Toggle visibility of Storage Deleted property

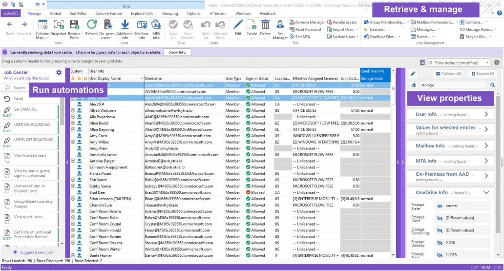440,243
